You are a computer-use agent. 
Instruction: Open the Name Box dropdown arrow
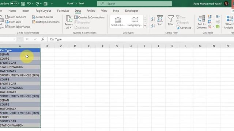pos(15,39)
